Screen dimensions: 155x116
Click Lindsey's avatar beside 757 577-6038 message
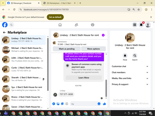click(x=55, y=95)
